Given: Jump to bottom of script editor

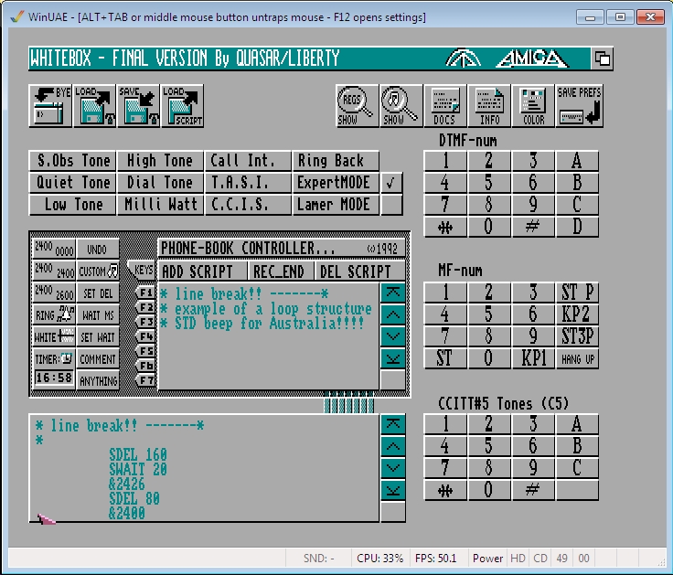Looking at the screenshot, I should [392, 490].
